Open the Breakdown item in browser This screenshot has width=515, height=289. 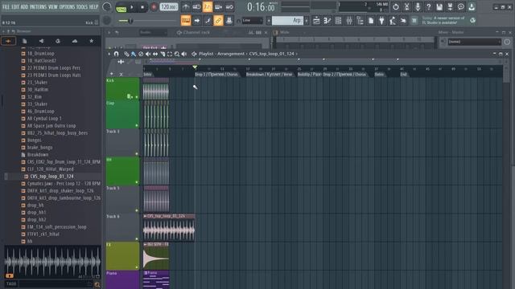tap(38, 155)
